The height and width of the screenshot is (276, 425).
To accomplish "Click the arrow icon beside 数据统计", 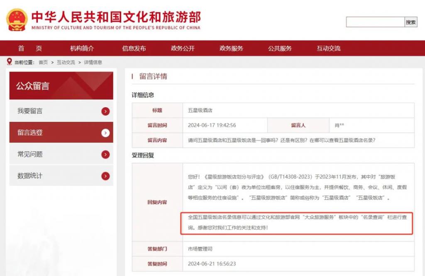I will (105, 176).
